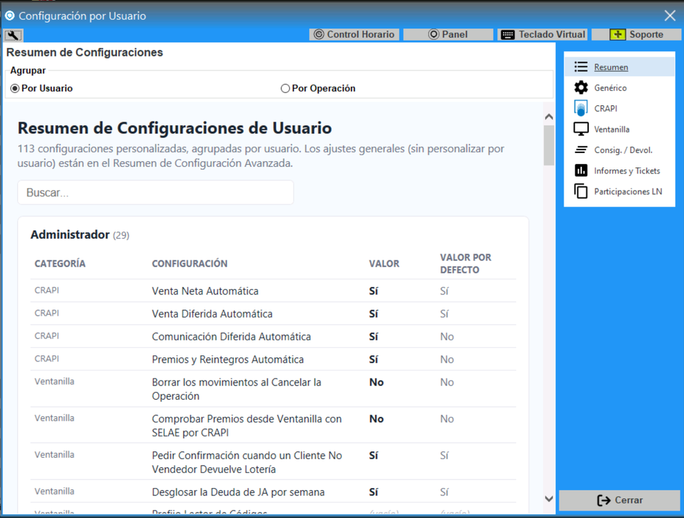
Task: Click the Control Horario clock icon
Action: tap(319, 34)
